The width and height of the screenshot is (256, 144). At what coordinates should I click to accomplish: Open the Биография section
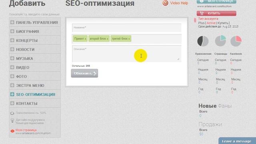(x=28, y=32)
